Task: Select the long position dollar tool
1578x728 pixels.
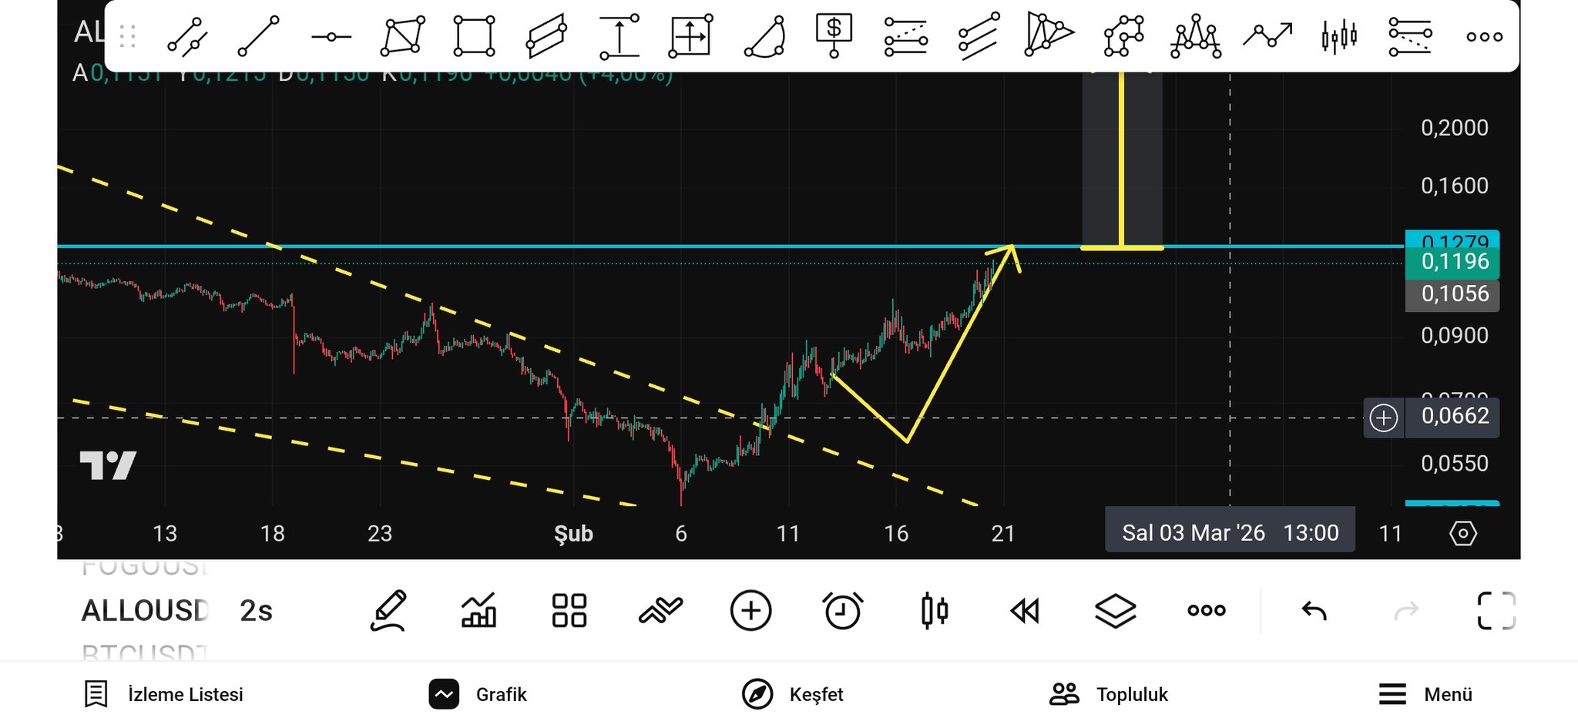Action: [834, 35]
